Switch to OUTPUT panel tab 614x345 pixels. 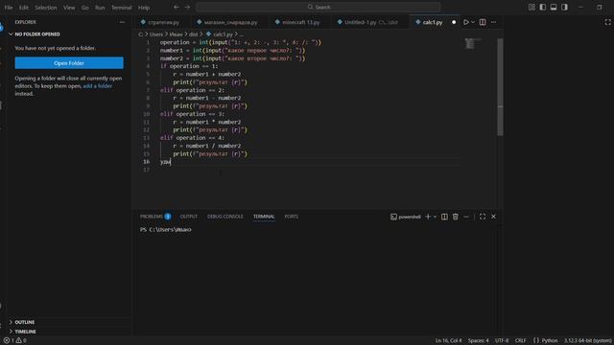click(x=189, y=217)
